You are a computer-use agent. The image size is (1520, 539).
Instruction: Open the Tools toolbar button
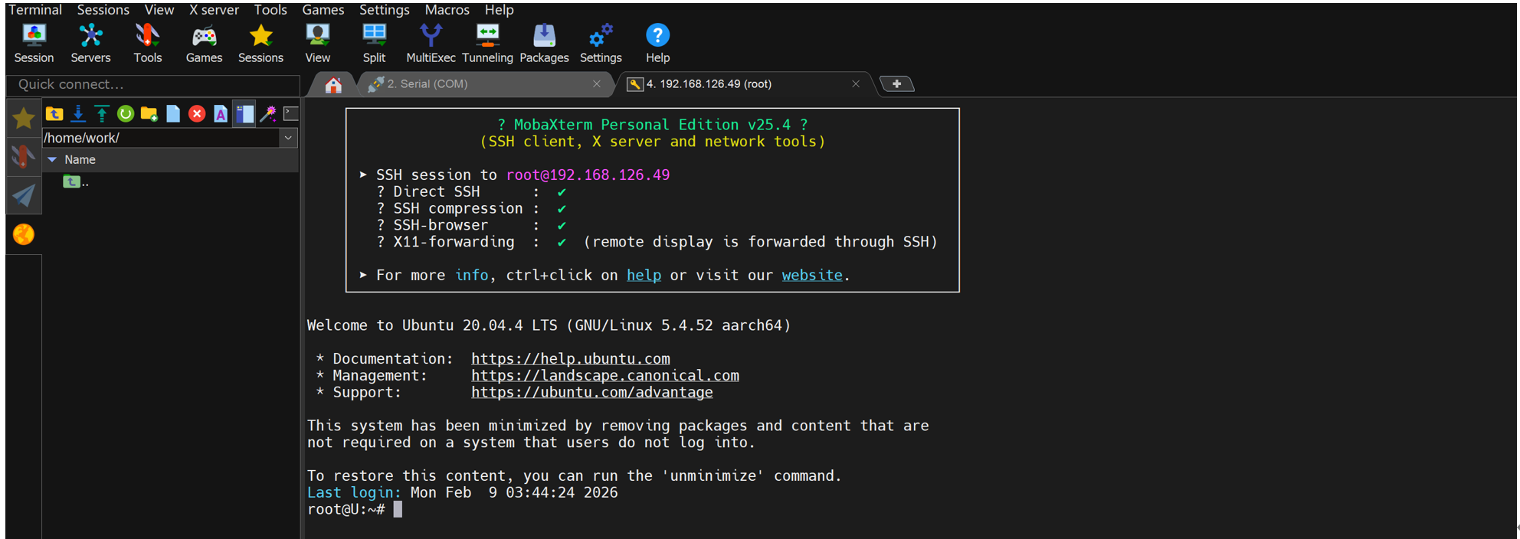[x=147, y=44]
